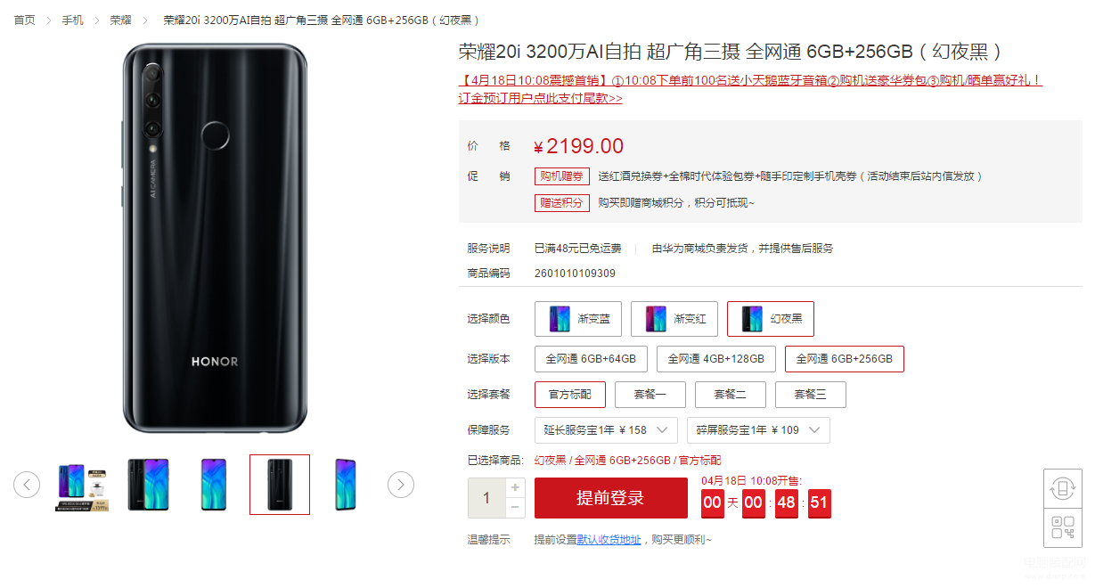
Task: Go to 首页 in the breadcrumb
Action: point(24,20)
